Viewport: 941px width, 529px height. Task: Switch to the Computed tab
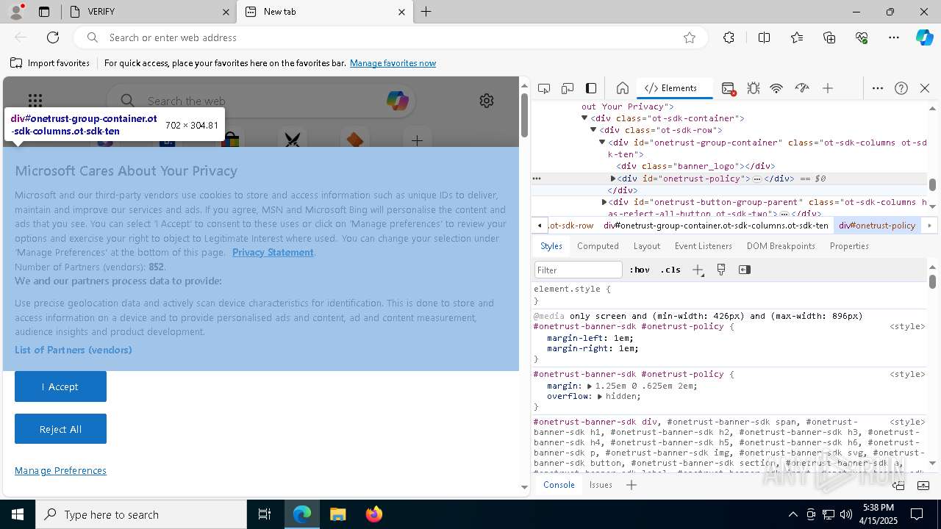pos(598,246)
